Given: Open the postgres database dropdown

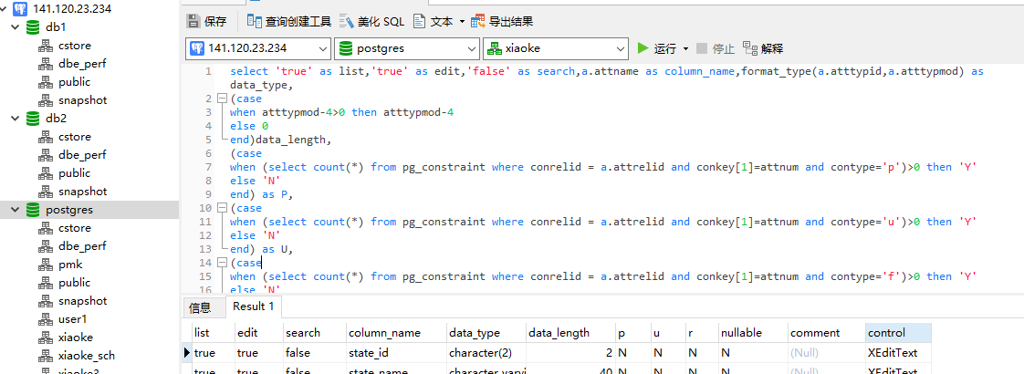Looking at the screenshot, I should (x=472, y=48).
